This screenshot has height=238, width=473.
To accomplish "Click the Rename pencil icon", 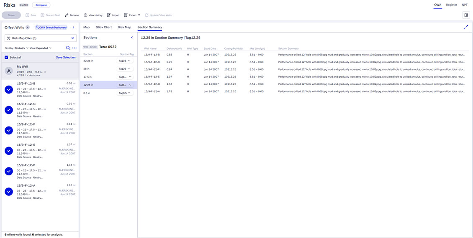I will coord(67,15).
